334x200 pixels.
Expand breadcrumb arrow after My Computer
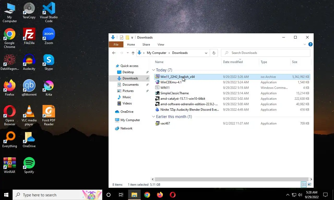point(169,53)
